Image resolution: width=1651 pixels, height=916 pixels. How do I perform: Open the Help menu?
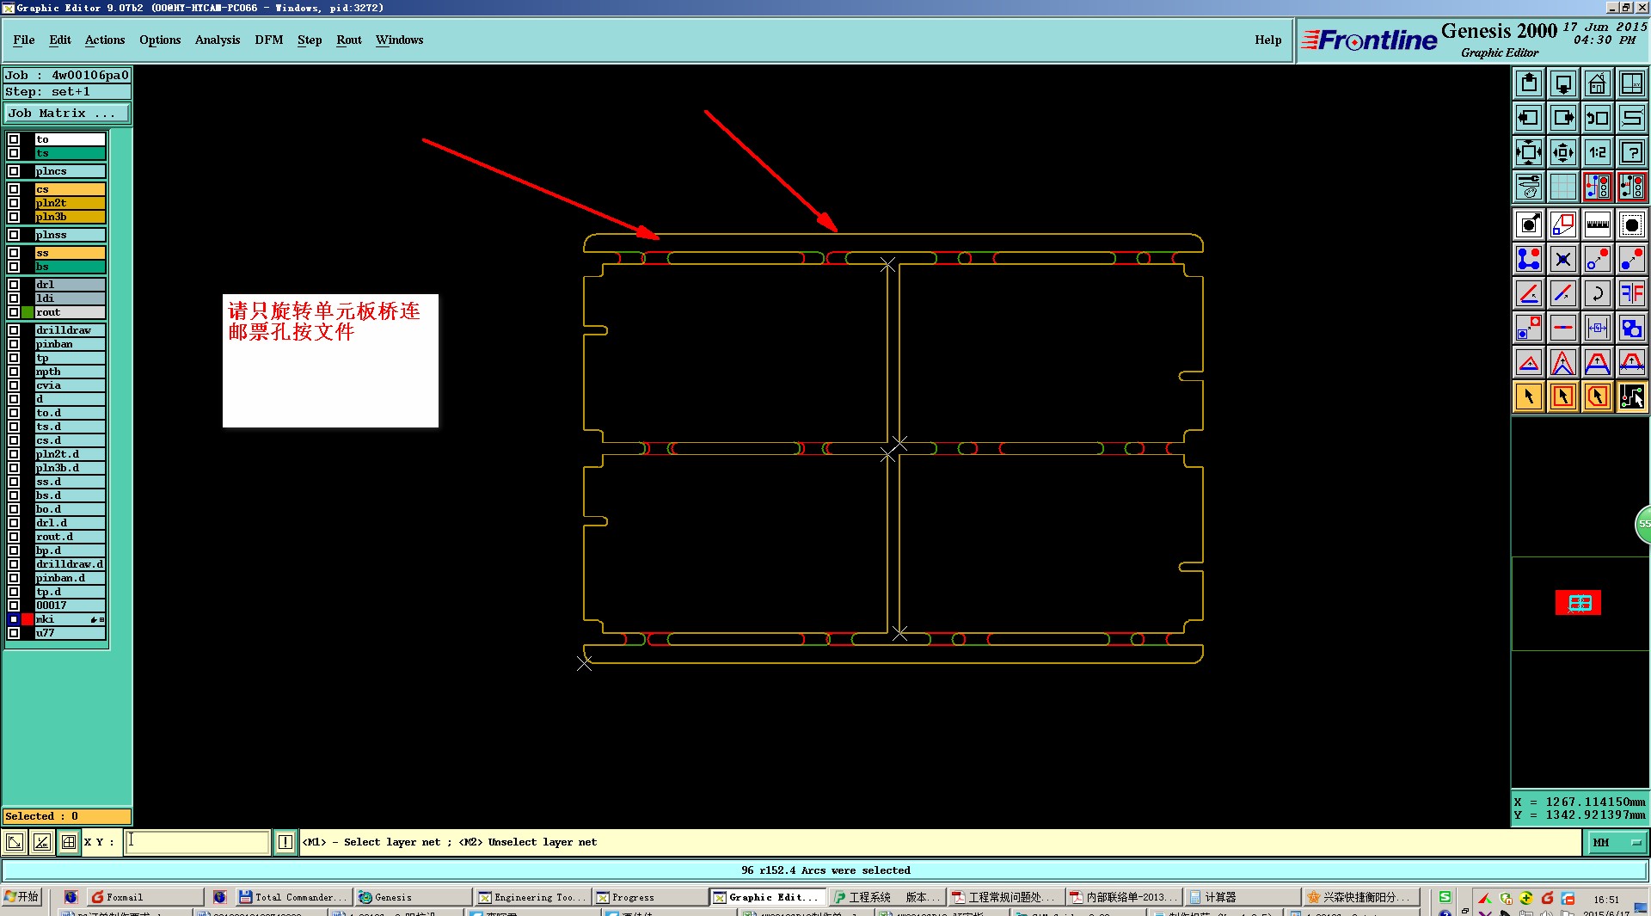(x=1268, y=40)
